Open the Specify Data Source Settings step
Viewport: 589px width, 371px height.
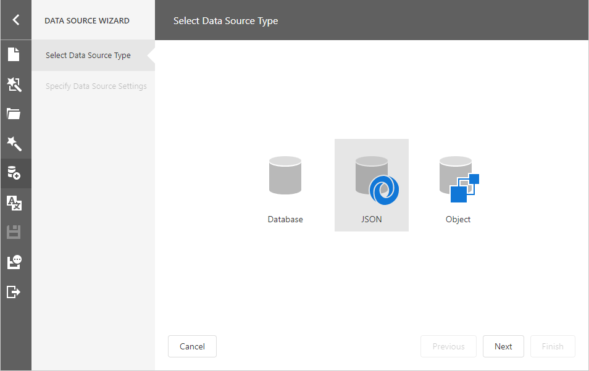(x=96, y=86)
